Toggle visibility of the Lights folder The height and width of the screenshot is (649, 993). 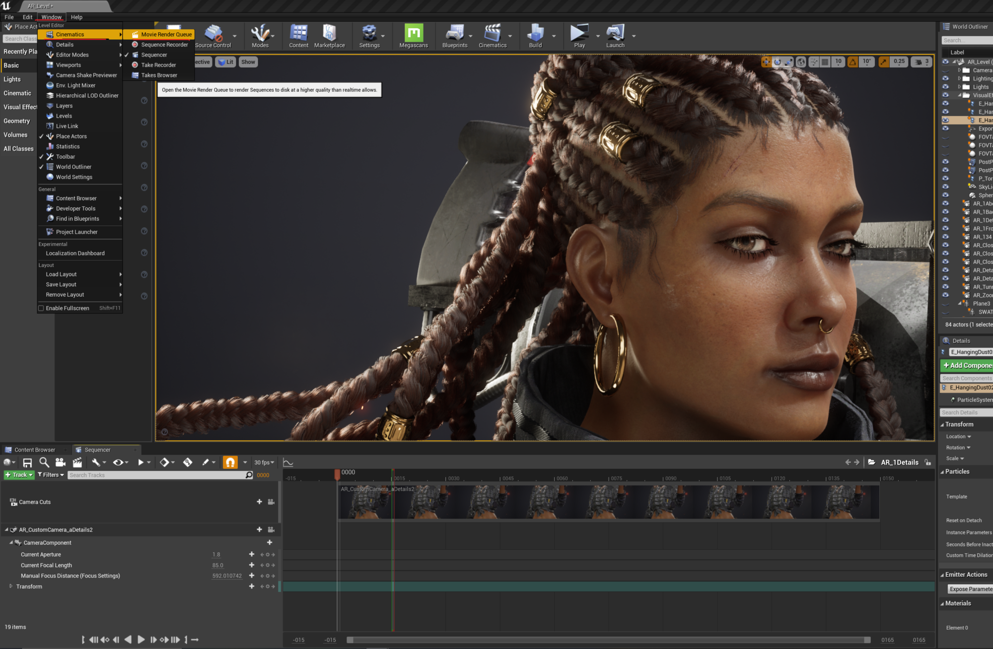[x=945, y=87]
